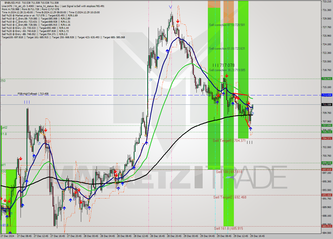This screenshot has height=239, width=333.
Task: Select the FSB-HighToBreak | 713.458 label
Action: 33,94
